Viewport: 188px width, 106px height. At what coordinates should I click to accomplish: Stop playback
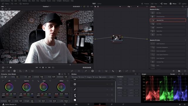(x=43, y=67)
